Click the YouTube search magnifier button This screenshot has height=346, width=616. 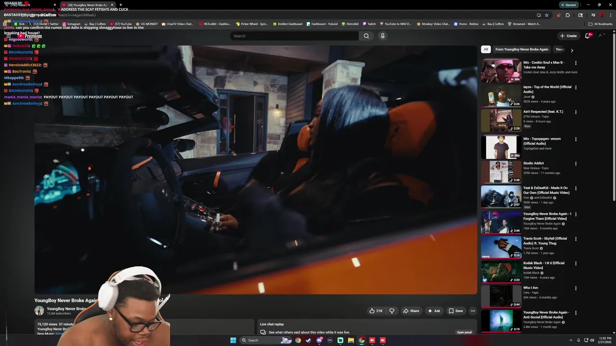point(366,36)
